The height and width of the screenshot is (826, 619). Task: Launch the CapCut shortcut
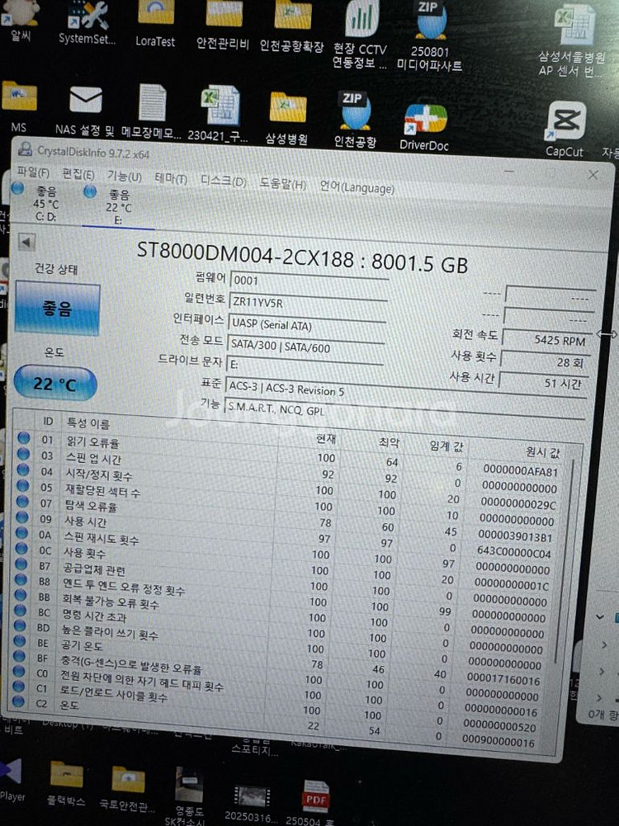coord(565,130)
